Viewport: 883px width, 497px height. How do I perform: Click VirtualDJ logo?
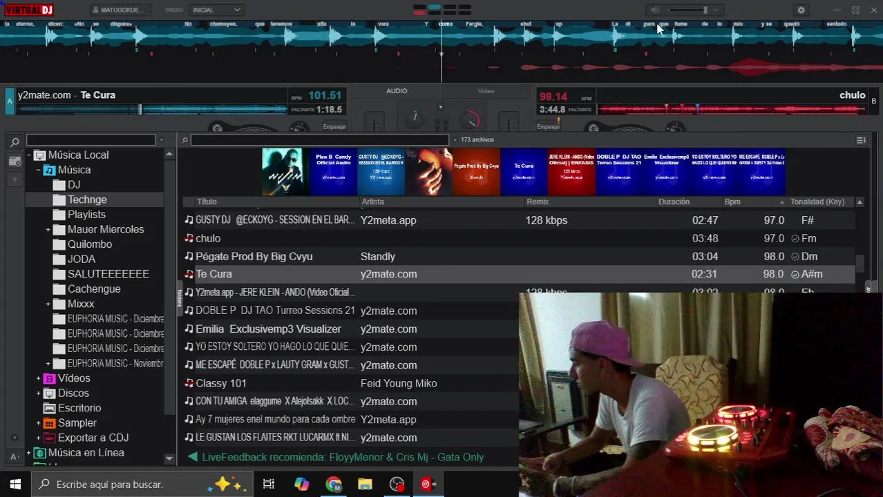pyautogui.click(x=29, y=10)
